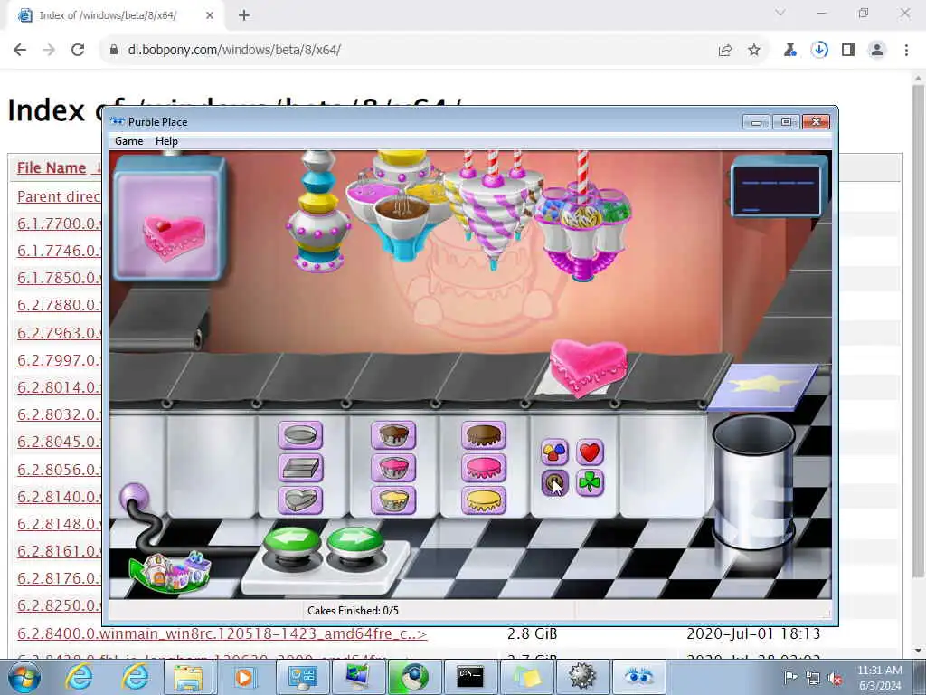Click the Action Center flag tray icon

click(x=790, y=677)
